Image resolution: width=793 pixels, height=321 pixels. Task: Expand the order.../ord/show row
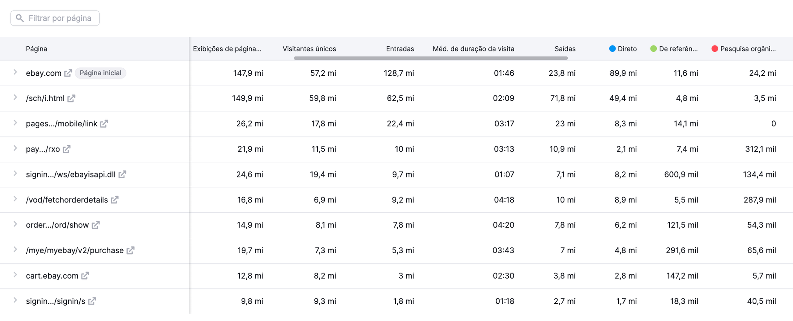click(x=15, y=224)
